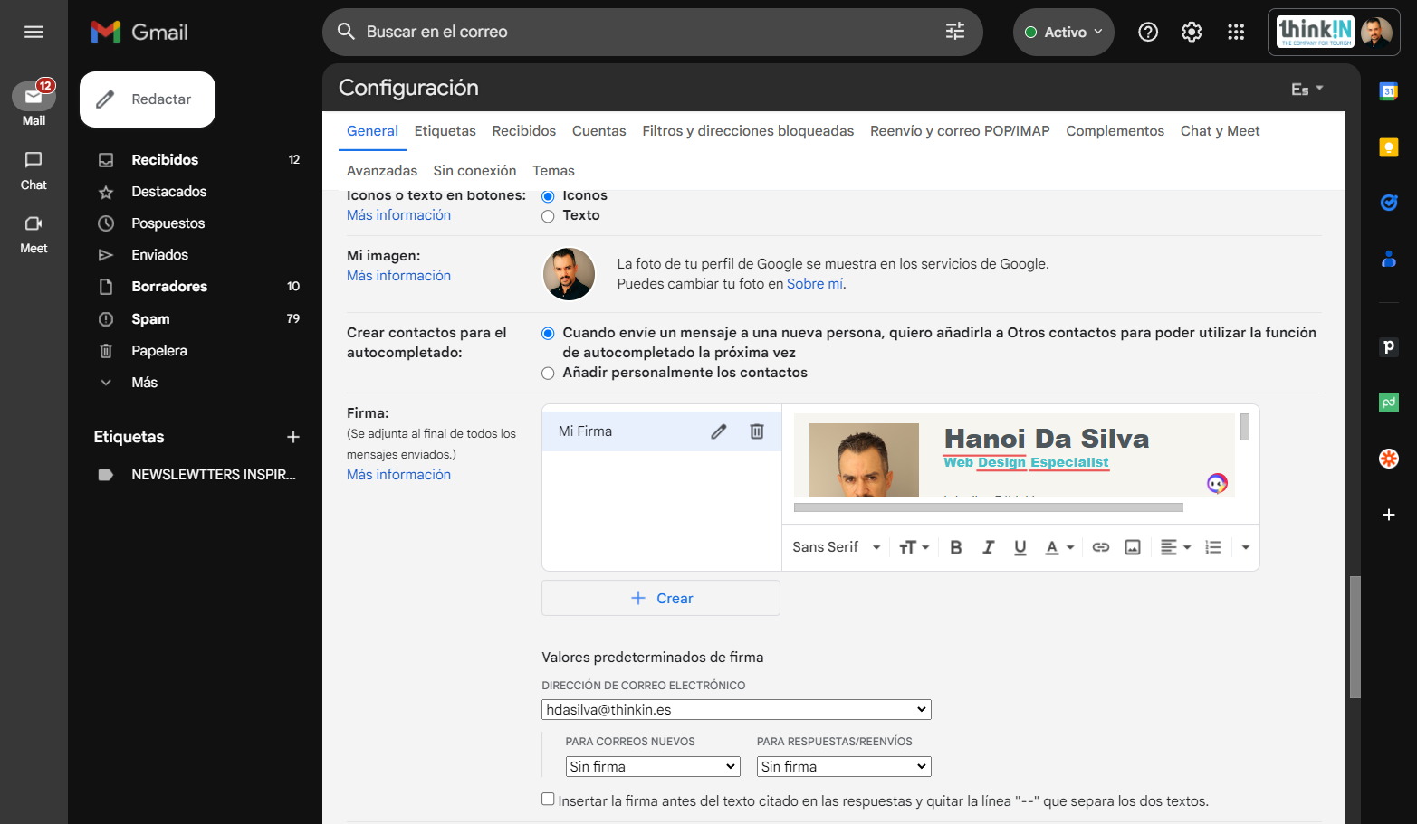Apply bold formatting in signature editor
This screenshot has width=1417, height=824.
(956, 547)
